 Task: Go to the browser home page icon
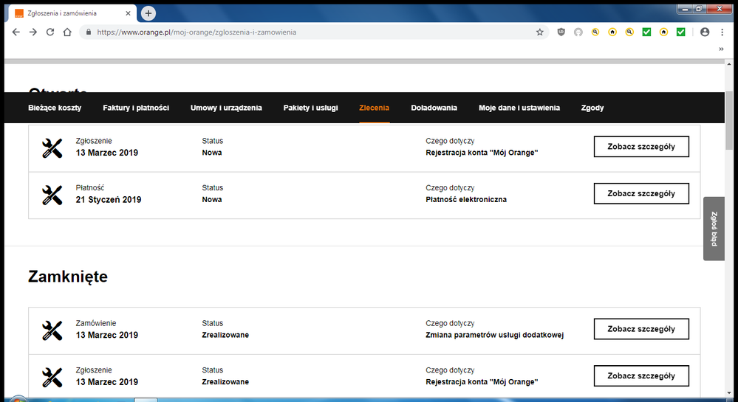(67, 32)
